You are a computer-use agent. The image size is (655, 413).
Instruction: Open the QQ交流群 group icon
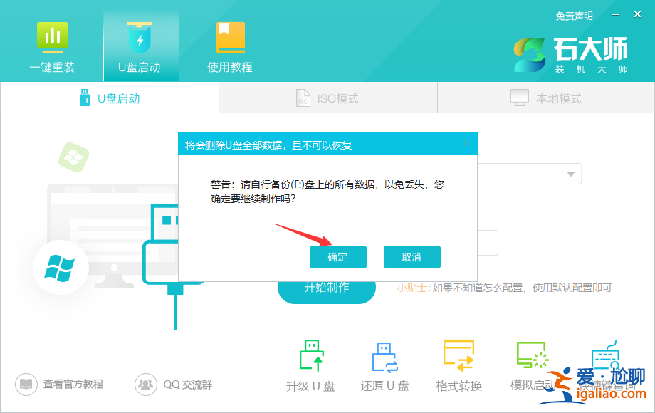(146, 383)
